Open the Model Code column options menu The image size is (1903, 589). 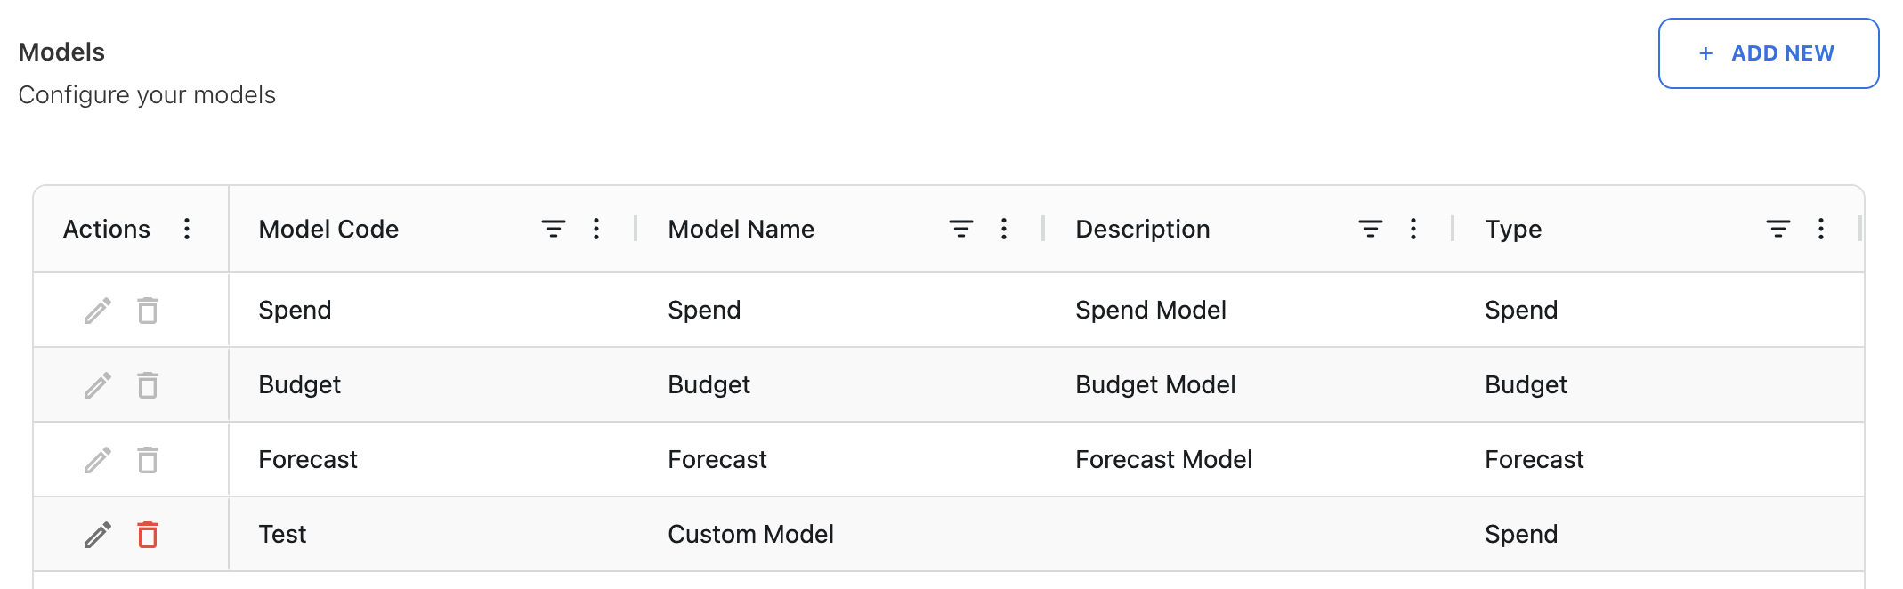tap(595, 229)
